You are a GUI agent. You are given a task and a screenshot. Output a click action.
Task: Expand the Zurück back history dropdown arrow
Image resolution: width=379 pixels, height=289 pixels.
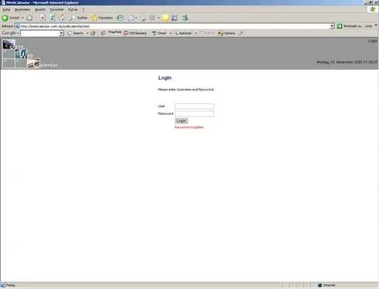coord(22,18)
